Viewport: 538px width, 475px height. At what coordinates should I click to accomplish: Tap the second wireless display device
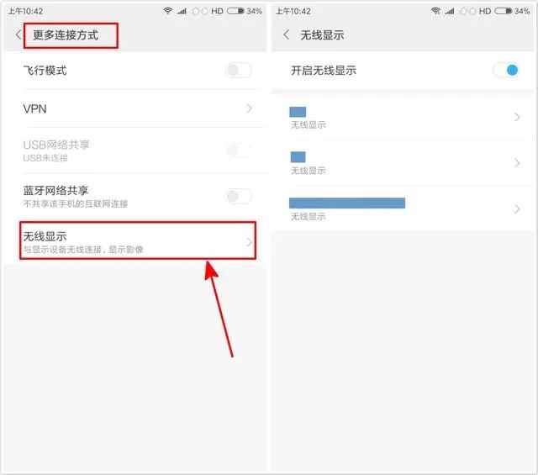point(403,163)
